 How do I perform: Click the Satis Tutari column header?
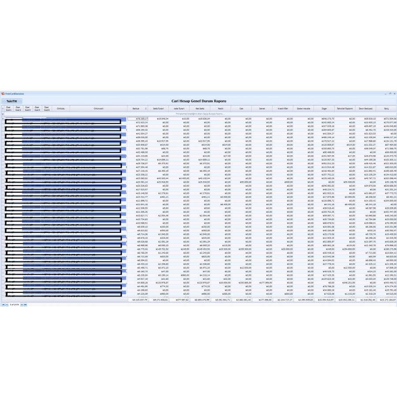coord(158,109)
